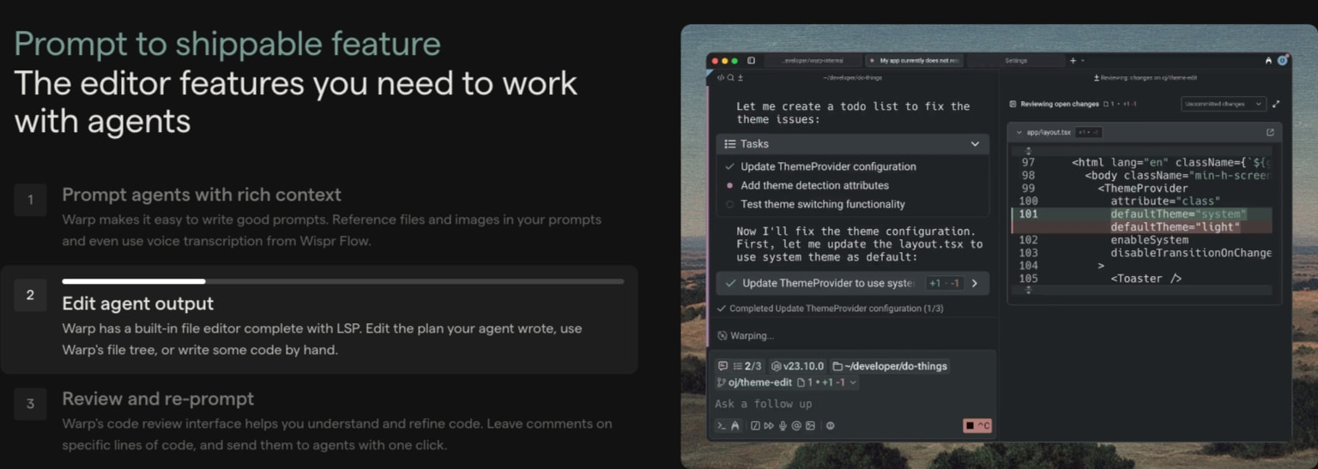Expand hidden lines above line 97
Viewport: 1318px width, 469px height.
coord(1028,151)
